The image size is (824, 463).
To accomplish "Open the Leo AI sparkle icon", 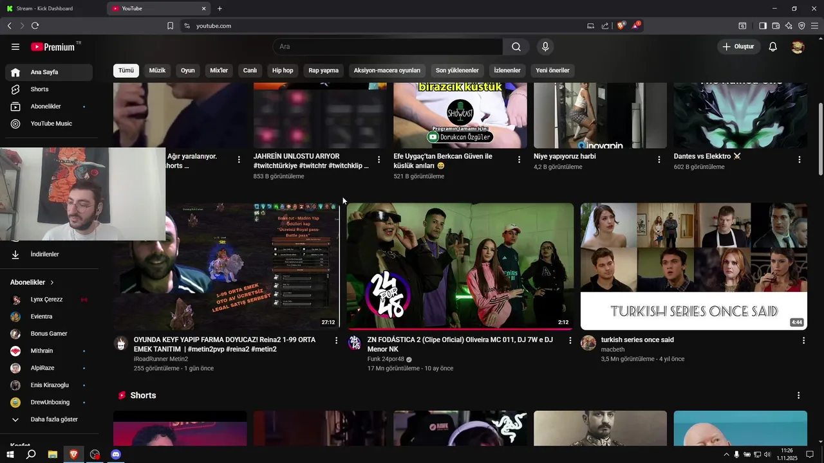I will point(789,26).
